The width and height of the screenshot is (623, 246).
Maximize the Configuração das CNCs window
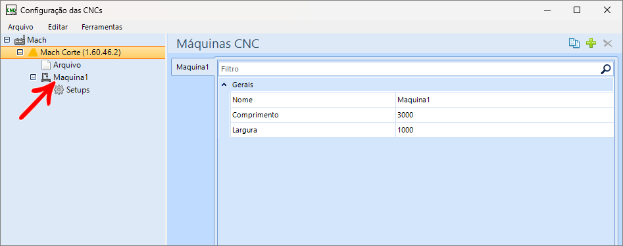point(577,10)
